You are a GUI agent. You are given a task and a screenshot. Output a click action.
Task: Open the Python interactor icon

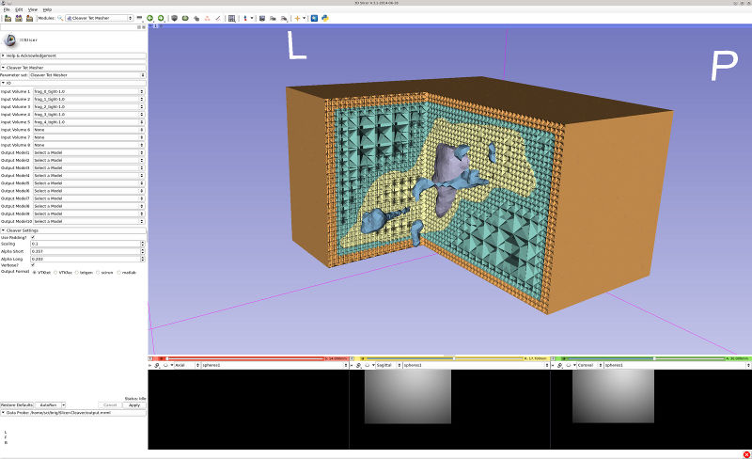[323, 18]
